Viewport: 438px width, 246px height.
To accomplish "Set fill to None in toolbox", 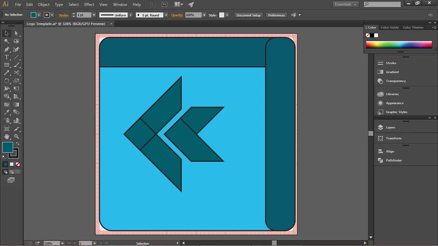I will (x=18, y=164).
